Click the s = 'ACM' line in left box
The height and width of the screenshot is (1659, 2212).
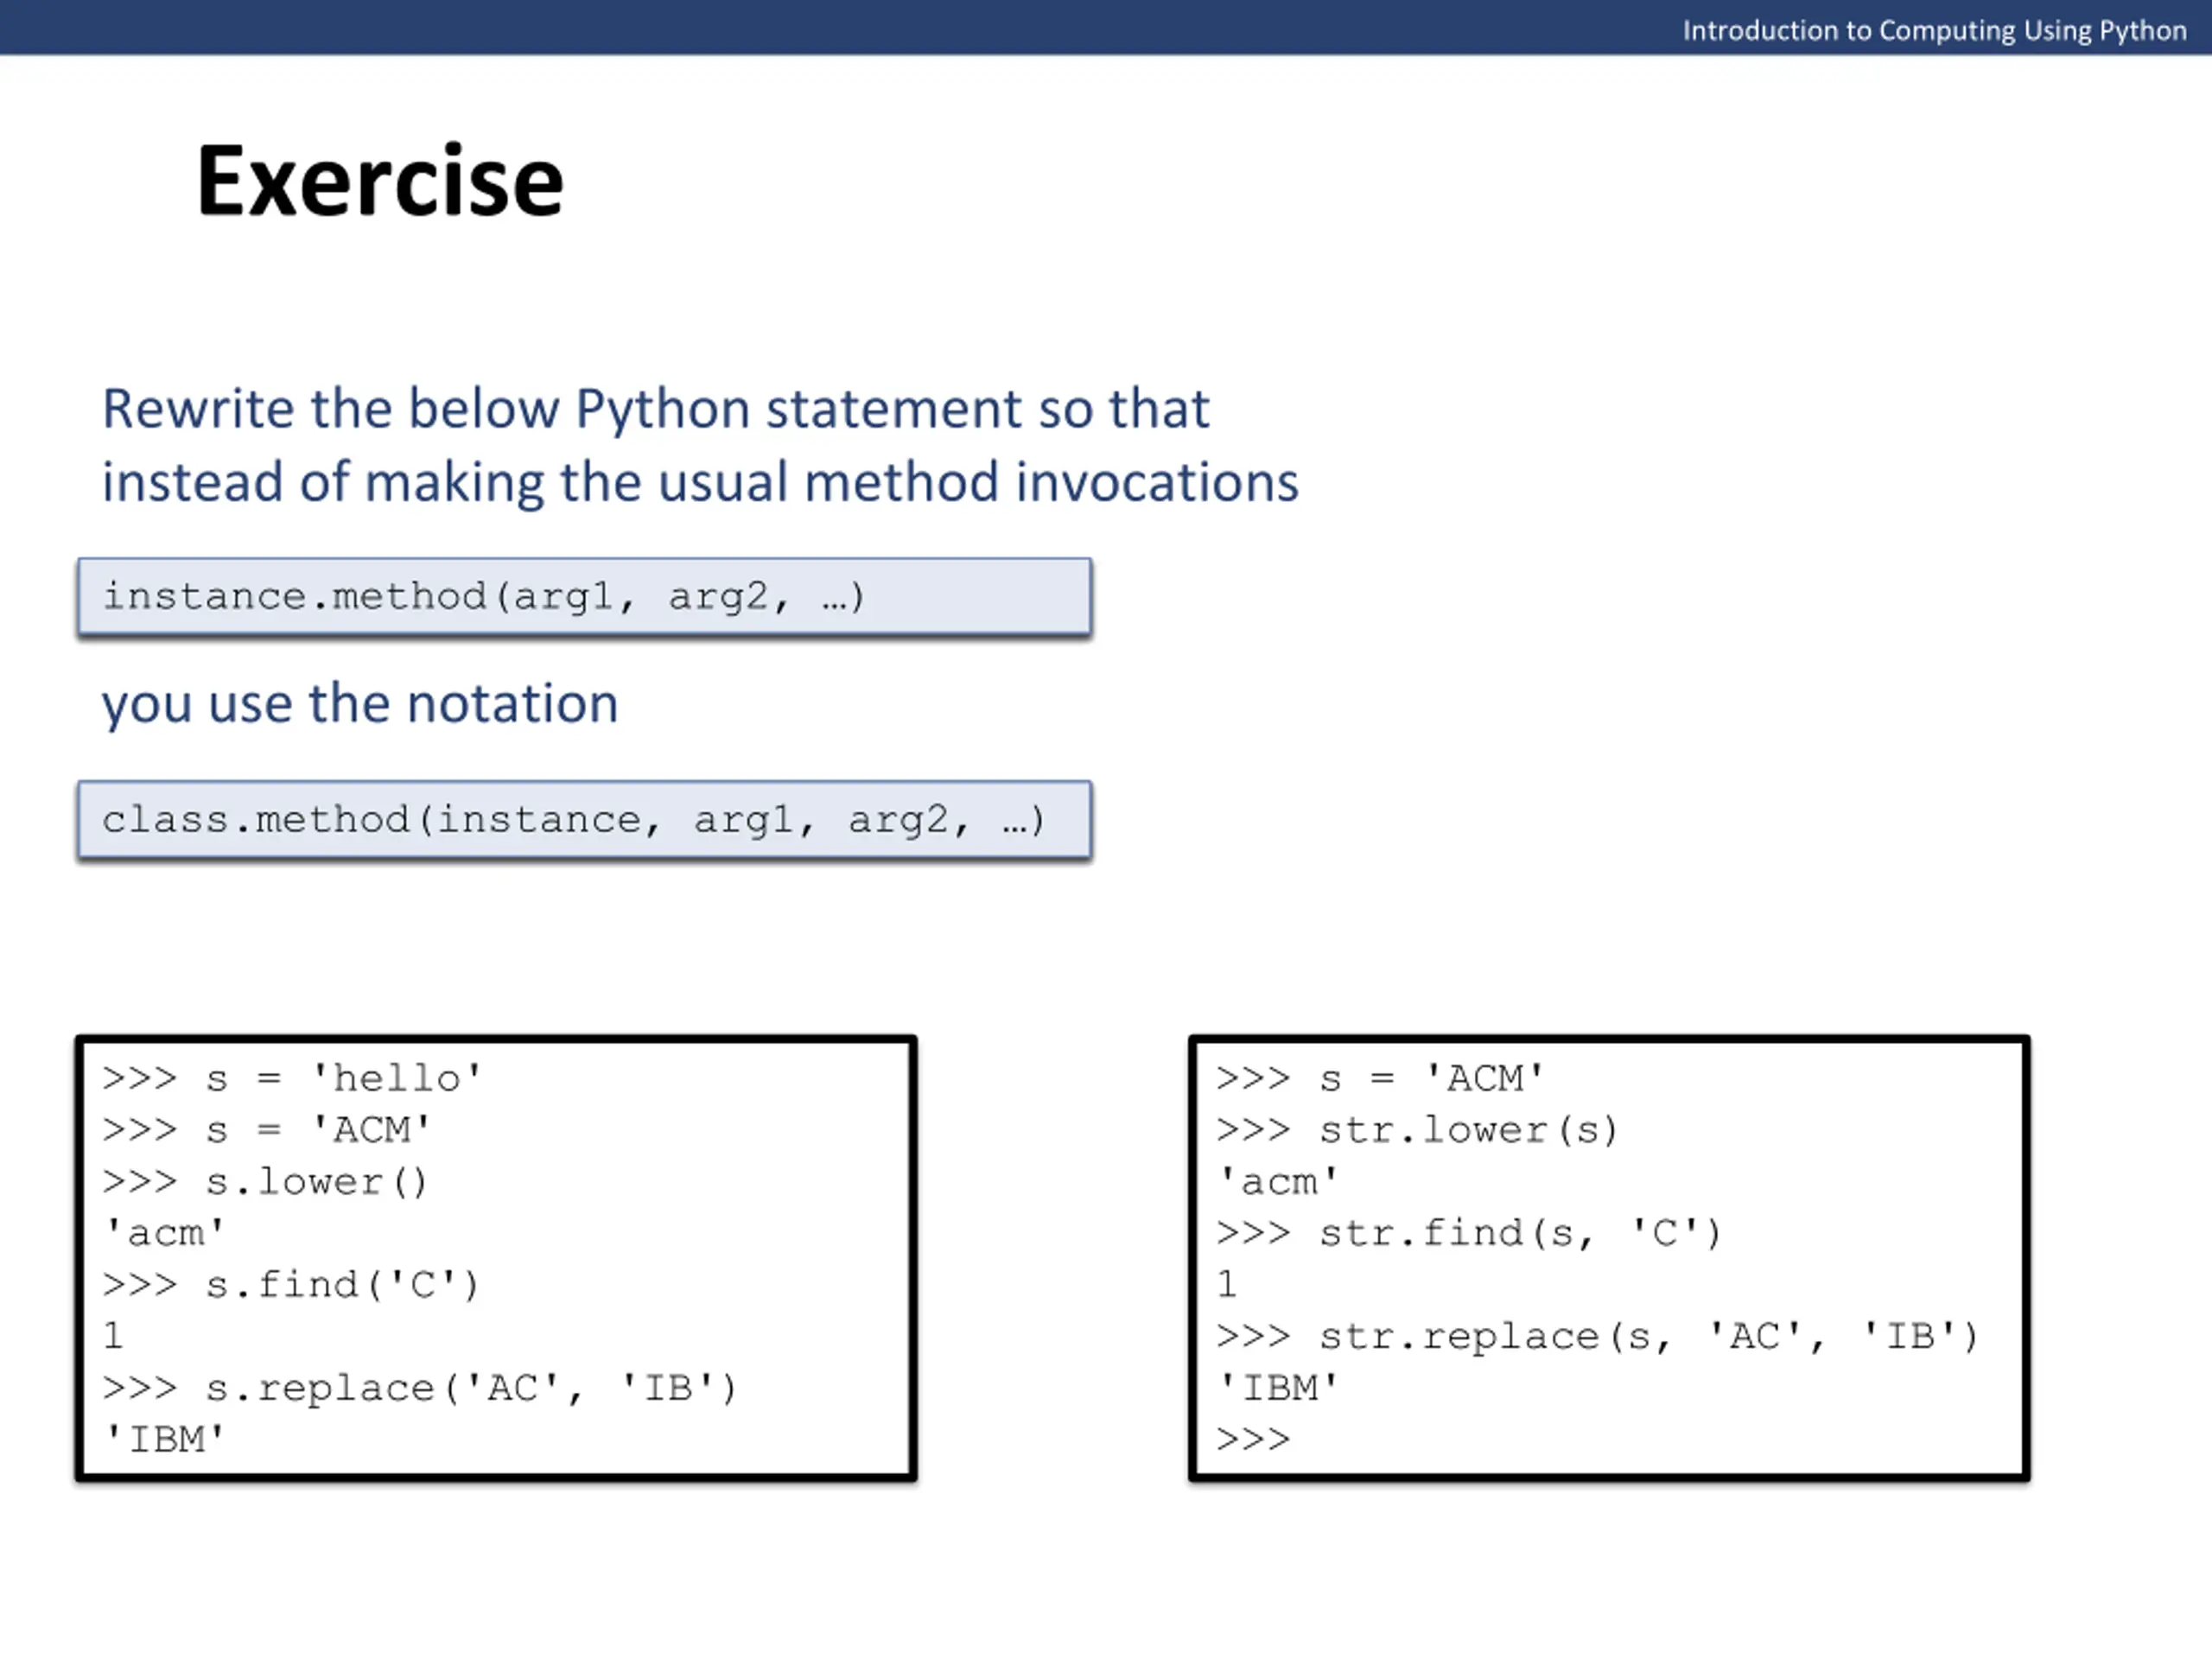point(266,1130)
